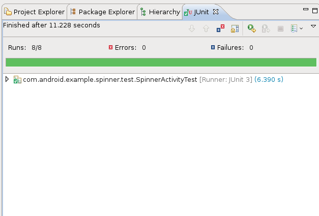Close the JUnit tab

click(x=215, y=11)
